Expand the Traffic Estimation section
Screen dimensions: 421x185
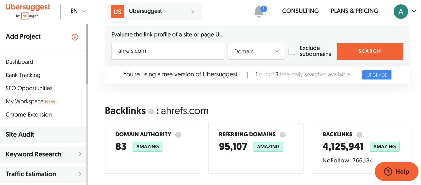click(43, 174)
